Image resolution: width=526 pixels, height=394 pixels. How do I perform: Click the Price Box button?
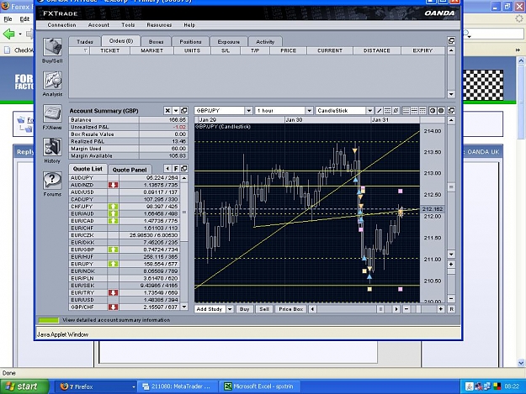(291, 309)
